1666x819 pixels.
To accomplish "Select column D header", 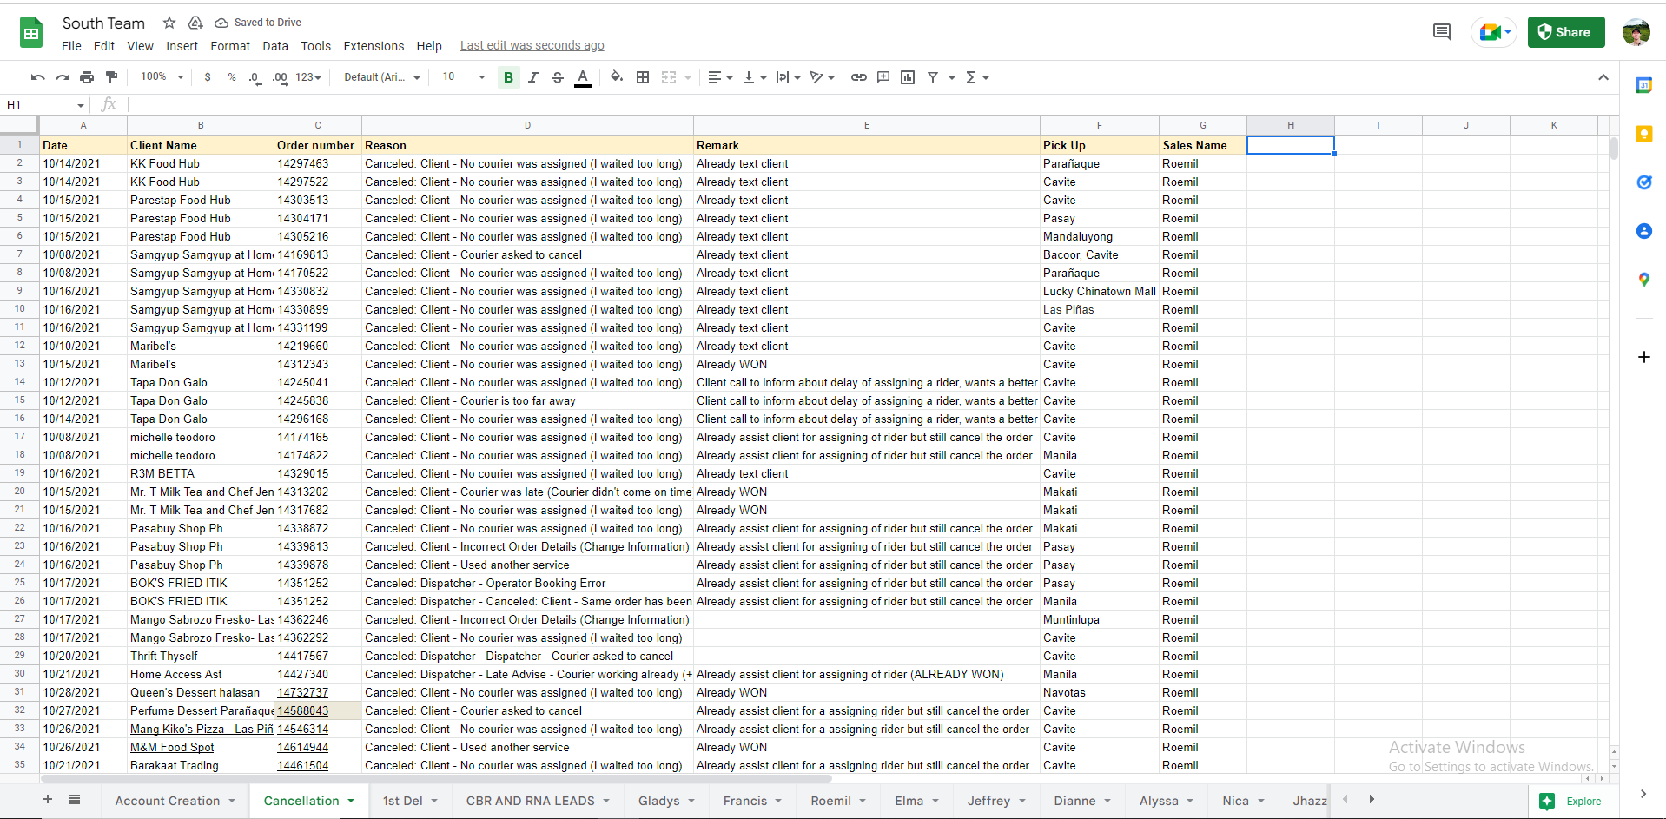I will [527, 125].
